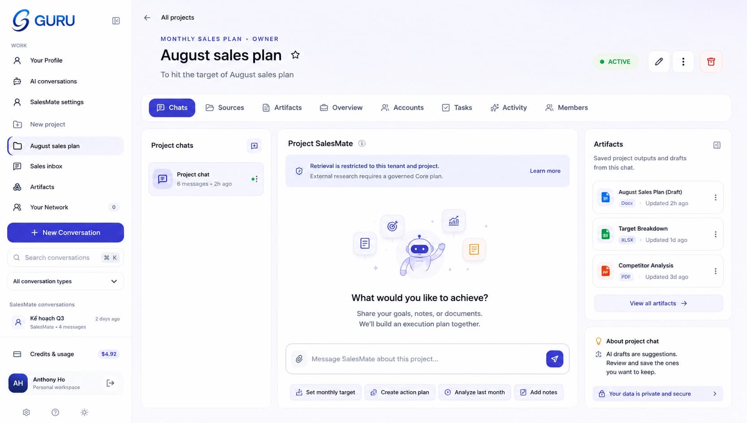Open Competitor Analysis PDF artifact
Image resolution: width=747 pixels, height=423 pixels.
[x=658, y=271]
